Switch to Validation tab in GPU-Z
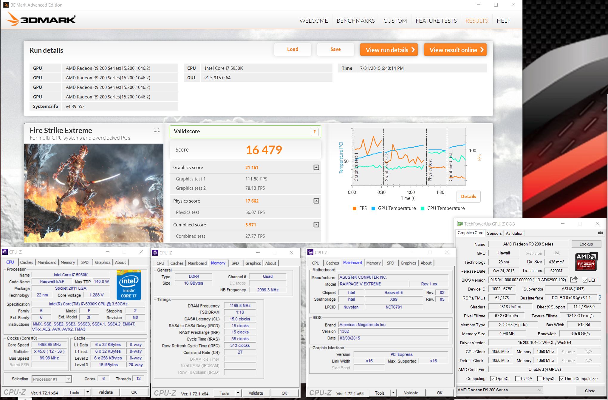 click(514, 233)
